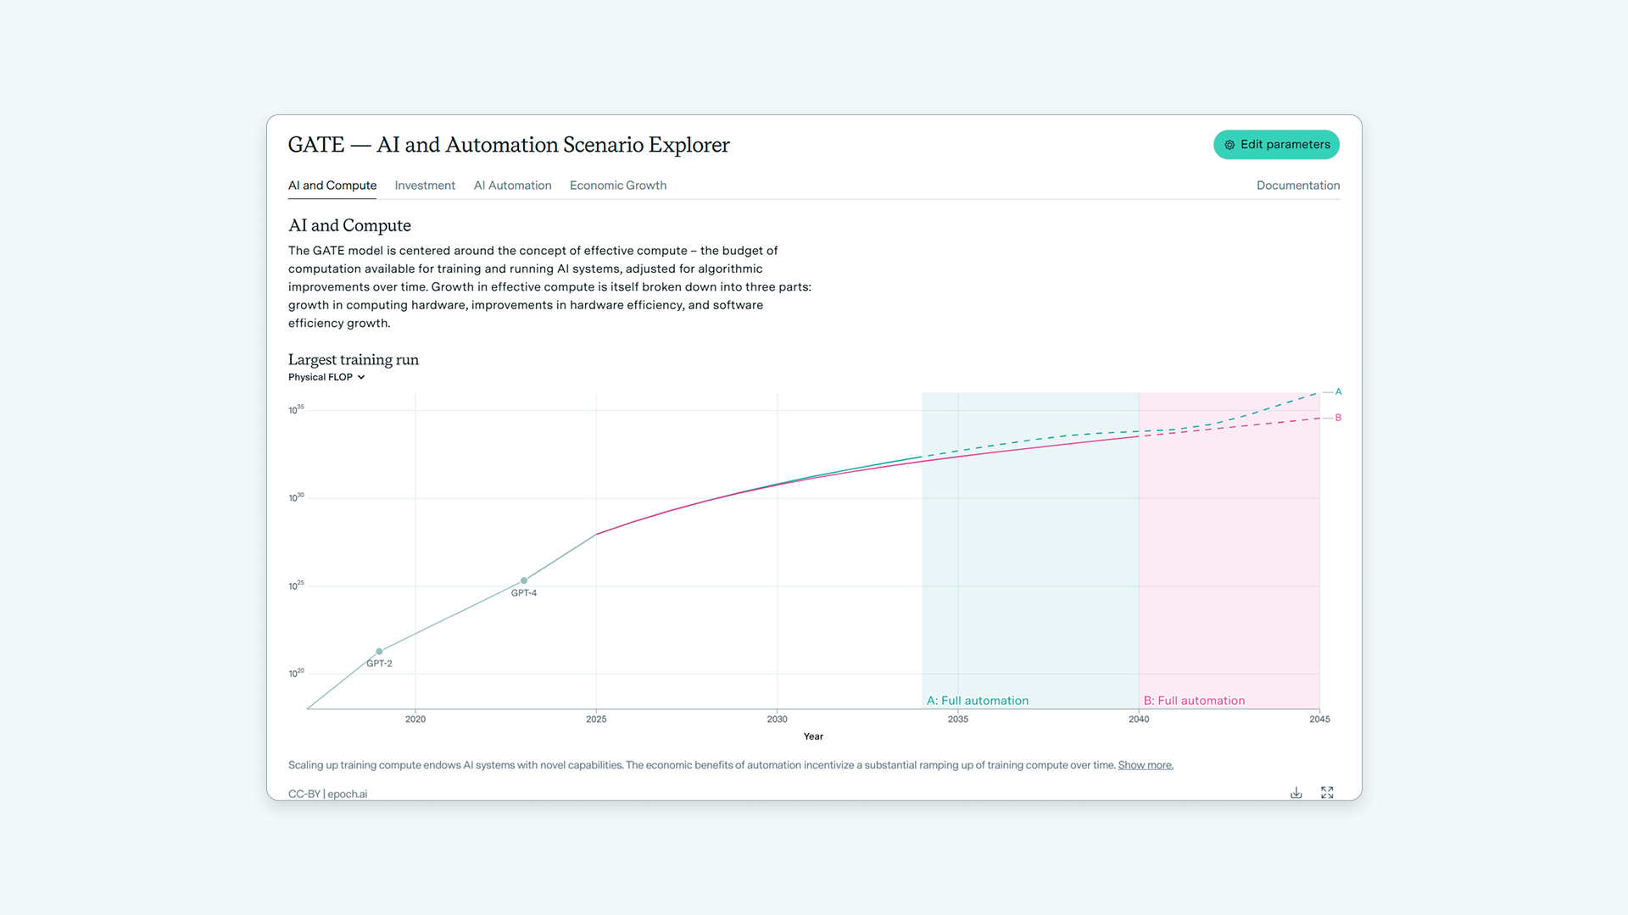Click scenario B line label
Screen dimensions: 1628x915
pyautogui.click(x=1338, y=418)
